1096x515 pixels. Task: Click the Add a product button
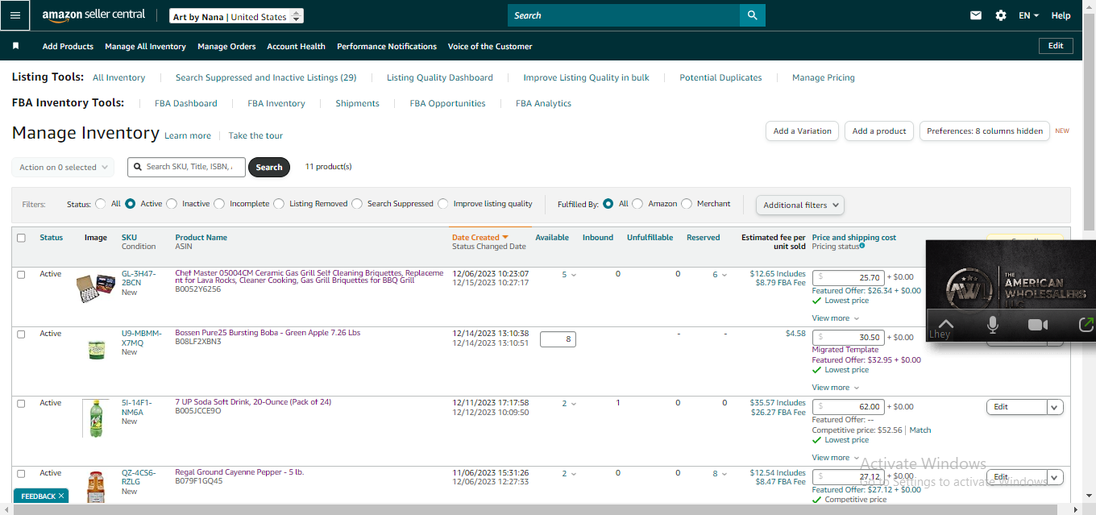tap(879, 131)
